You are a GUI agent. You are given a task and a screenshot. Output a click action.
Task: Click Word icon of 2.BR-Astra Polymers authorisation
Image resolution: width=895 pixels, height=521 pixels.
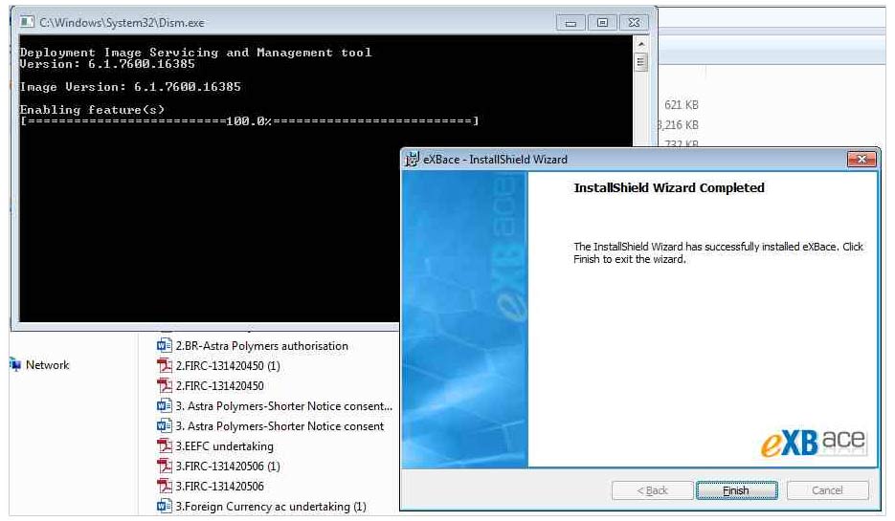pos(165,345)
